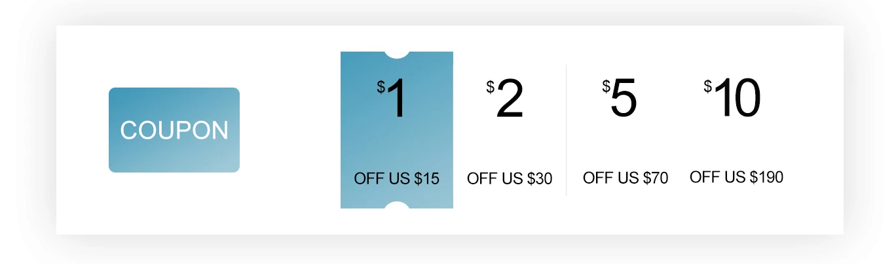Screen dimensions: 896x264
Task: Click the dollar sign beside the 1
Action: (381, 87)
